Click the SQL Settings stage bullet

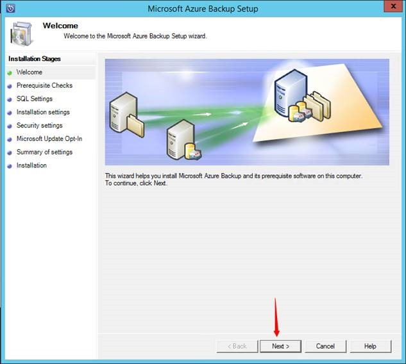10,99
